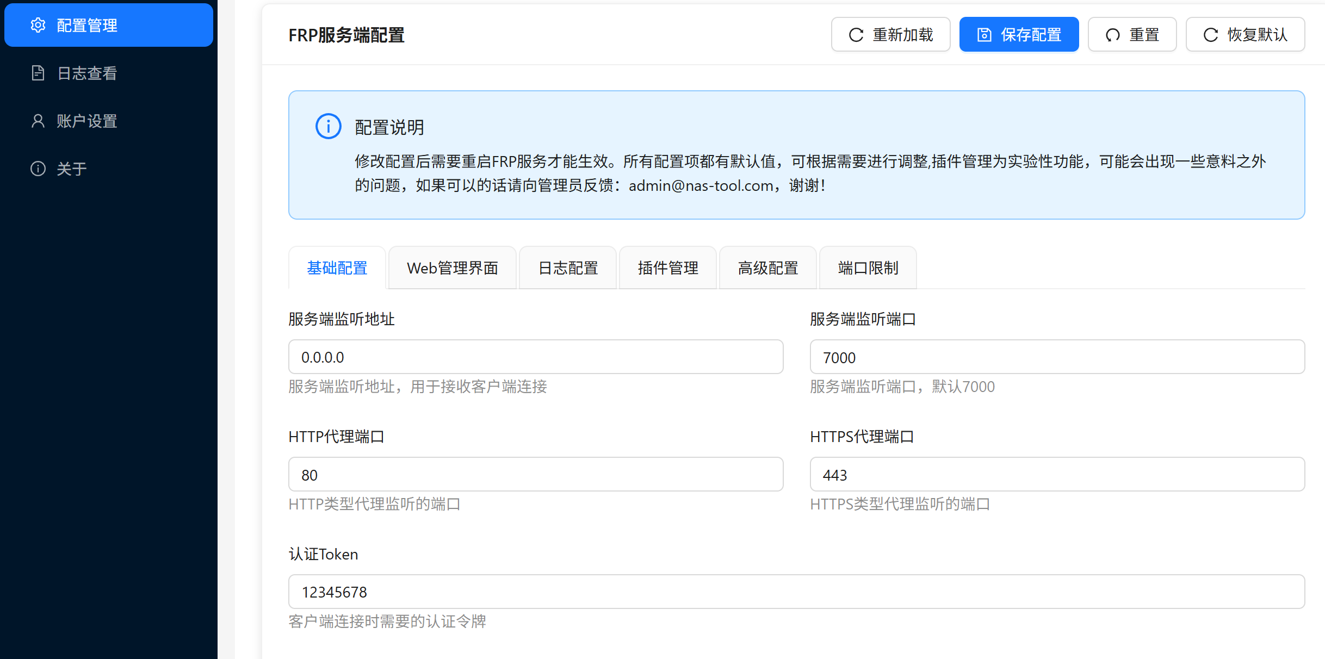Click the 服务端监听端口 field showing 7000
1325x659 pixels.
[x=1057, y=357]
